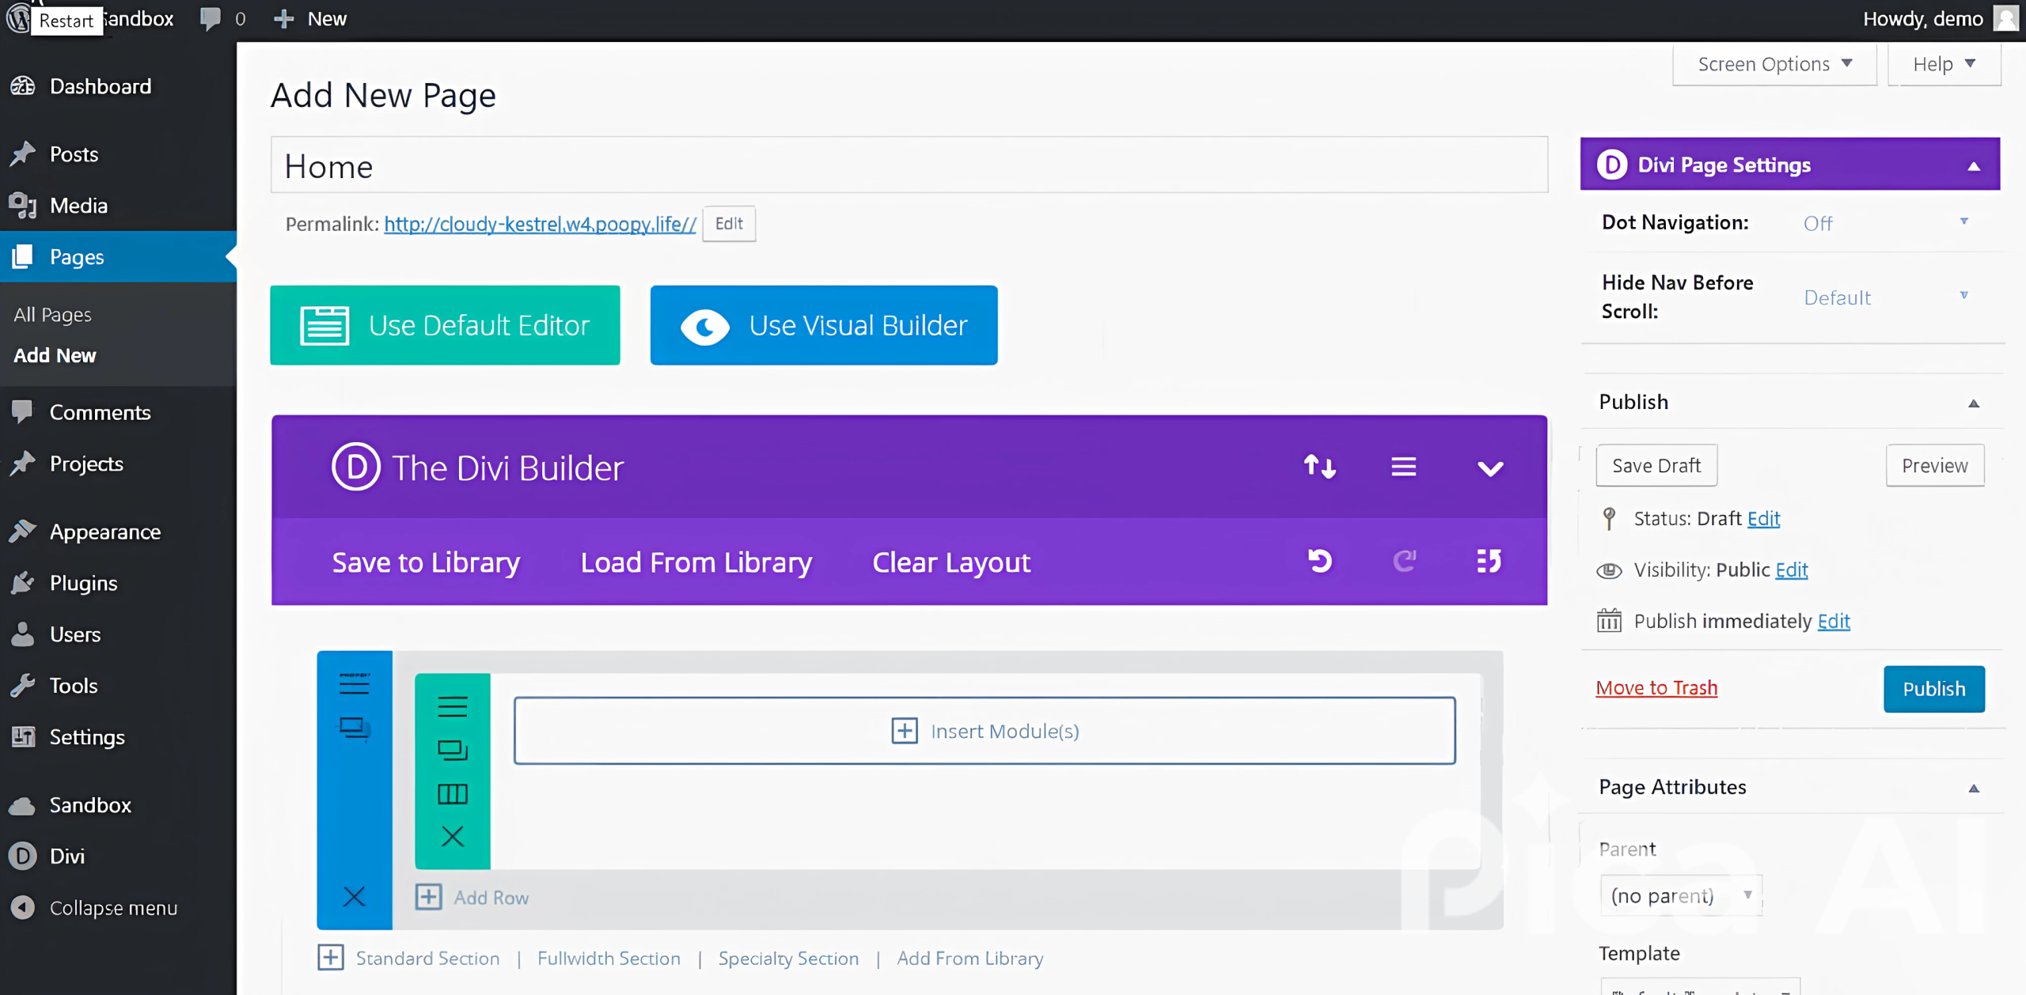Click the Move to Trash link
Viewport: 2026px width, 995px height.
1656,687
